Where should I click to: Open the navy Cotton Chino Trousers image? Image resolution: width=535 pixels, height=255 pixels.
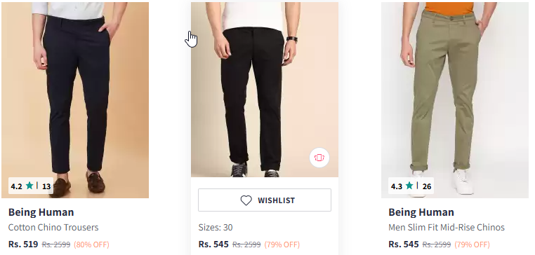click(75, 100)
